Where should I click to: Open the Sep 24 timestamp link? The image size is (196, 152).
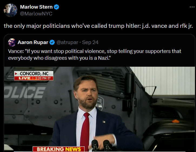click(90, 42)
